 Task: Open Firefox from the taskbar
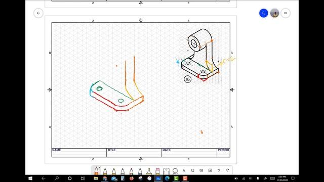click(132, 178)
